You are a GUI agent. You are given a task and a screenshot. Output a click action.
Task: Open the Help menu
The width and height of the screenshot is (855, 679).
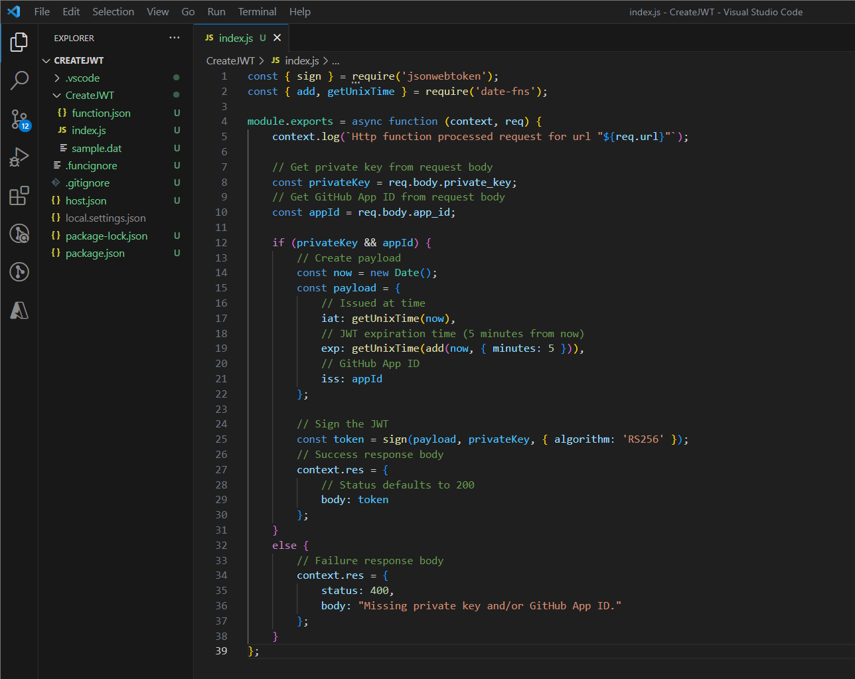click(x=300, y=11)
